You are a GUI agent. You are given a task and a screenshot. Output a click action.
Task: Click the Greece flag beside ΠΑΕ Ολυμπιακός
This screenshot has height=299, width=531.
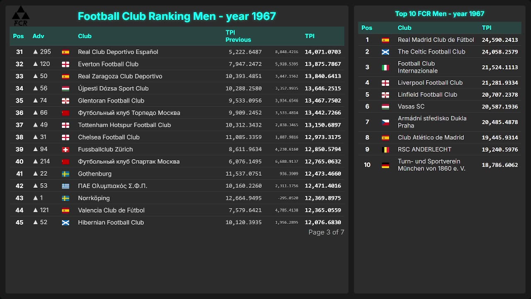pyautogui.click(x=66, y=186)
